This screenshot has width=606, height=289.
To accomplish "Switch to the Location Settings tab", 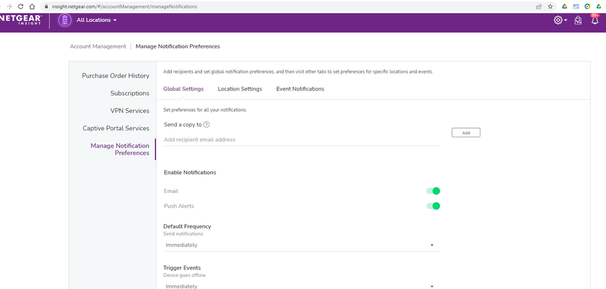I will coord(240,89).
